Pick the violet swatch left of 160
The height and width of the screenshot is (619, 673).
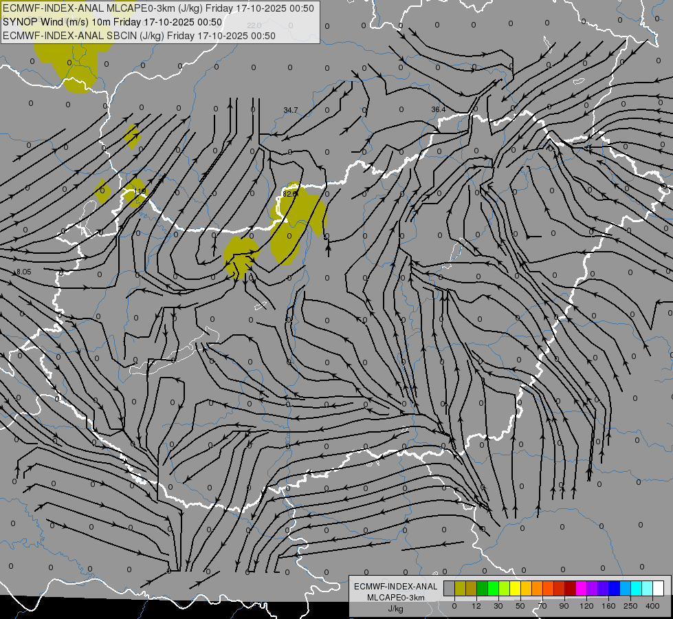click(x=604, y=588)
